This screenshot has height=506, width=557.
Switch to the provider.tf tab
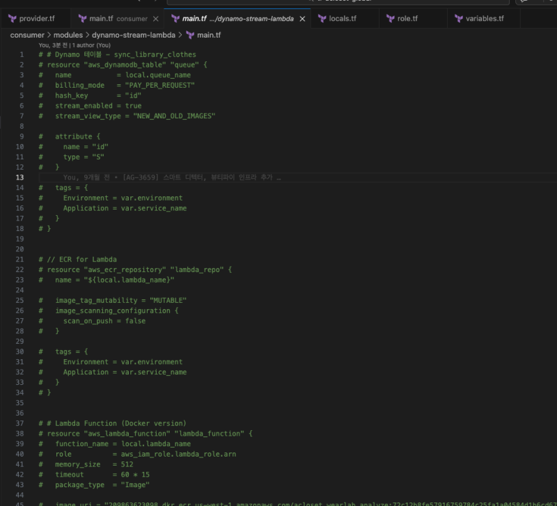[x=36, y=18]
